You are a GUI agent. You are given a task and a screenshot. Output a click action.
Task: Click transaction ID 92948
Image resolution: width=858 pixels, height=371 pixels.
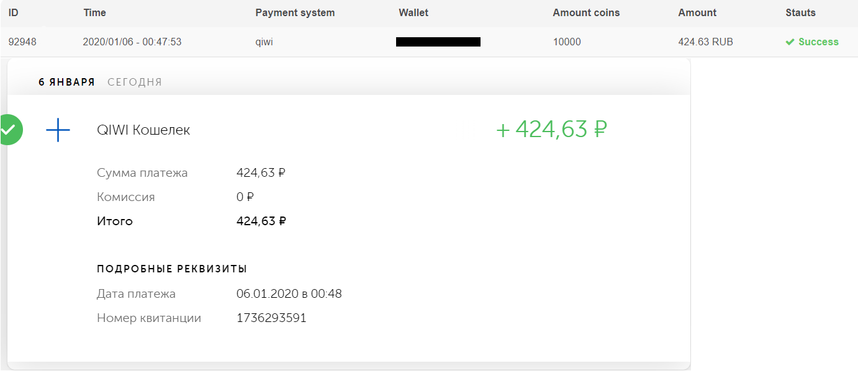click(x=22, y=42)
